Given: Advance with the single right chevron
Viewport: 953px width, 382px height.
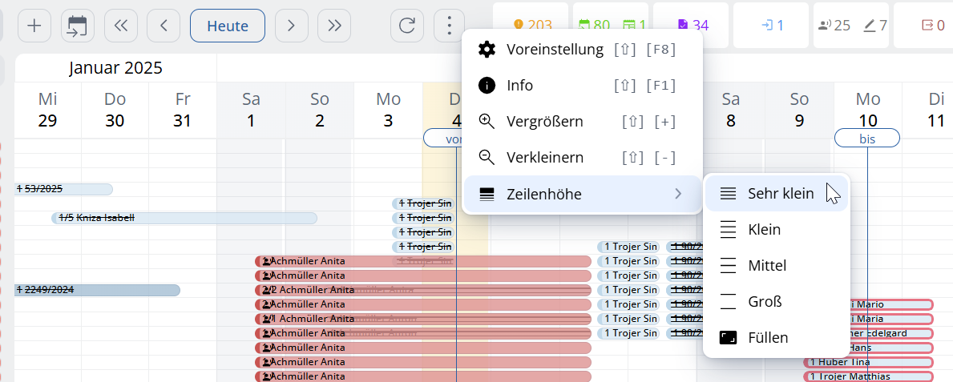Looking at the screenshot, I should pos(292,26).
